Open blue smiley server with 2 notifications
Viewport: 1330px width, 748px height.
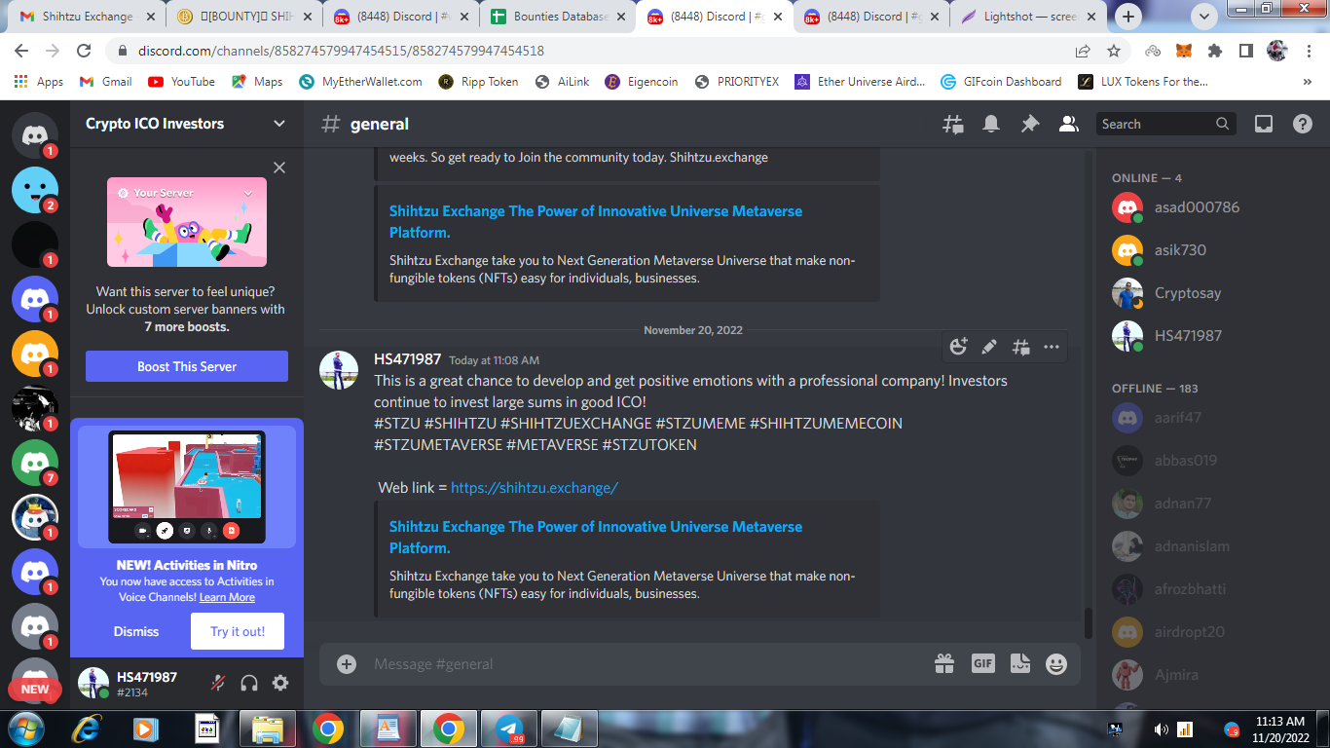pos(35,190)
